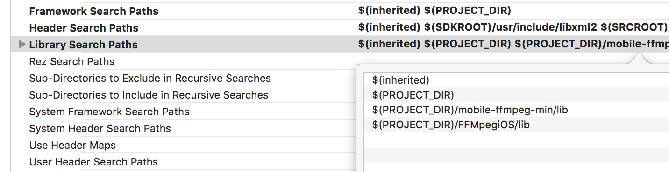The width and height of the screenshot is (669, 172).
Task: Expand the Library Search Paths disclosure triangle
Action: (x=22, y=45)
